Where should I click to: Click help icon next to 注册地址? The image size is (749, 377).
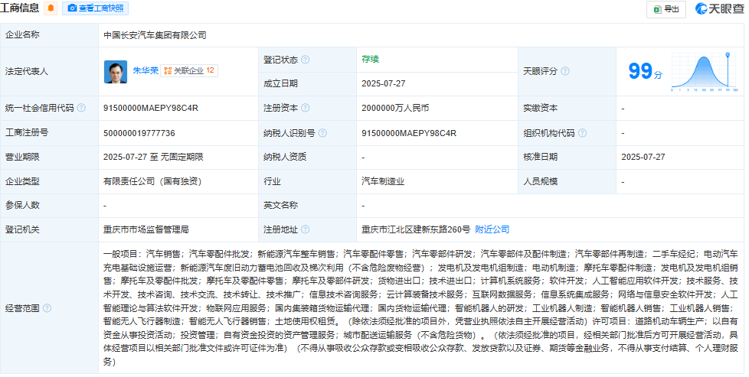pyautogui.click(x=306, y=229)
